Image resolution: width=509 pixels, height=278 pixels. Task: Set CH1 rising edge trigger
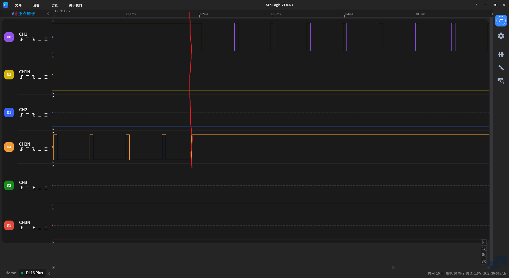pyautogui.click(x=21, y=39)
